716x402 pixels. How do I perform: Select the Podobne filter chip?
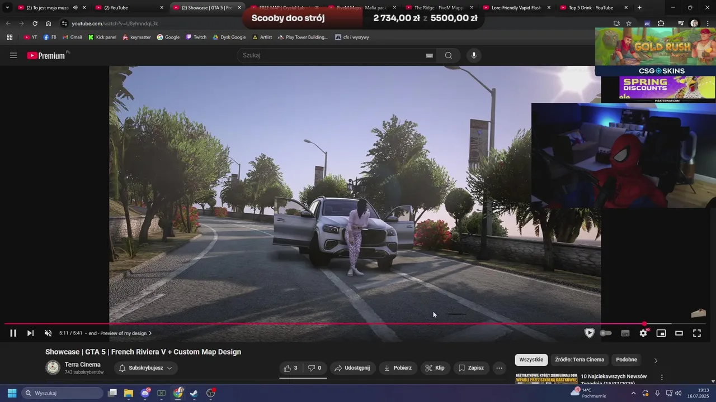coord(626,360)
